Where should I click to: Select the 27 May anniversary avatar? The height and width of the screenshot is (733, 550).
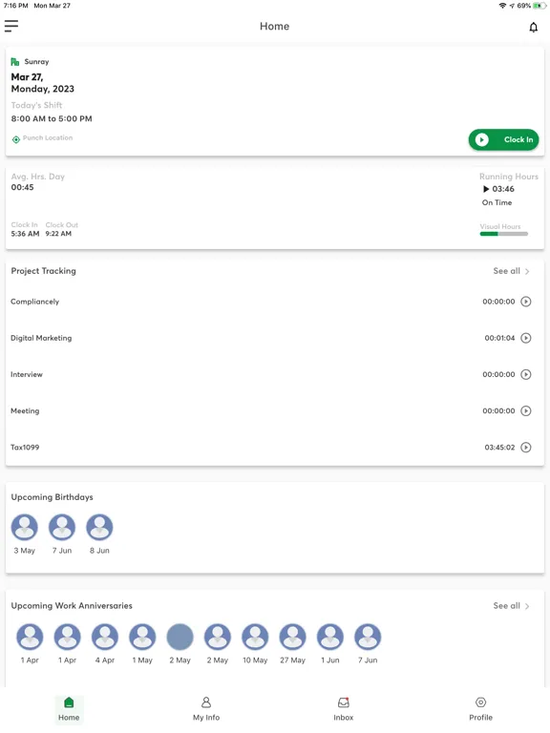pos(293,637)
